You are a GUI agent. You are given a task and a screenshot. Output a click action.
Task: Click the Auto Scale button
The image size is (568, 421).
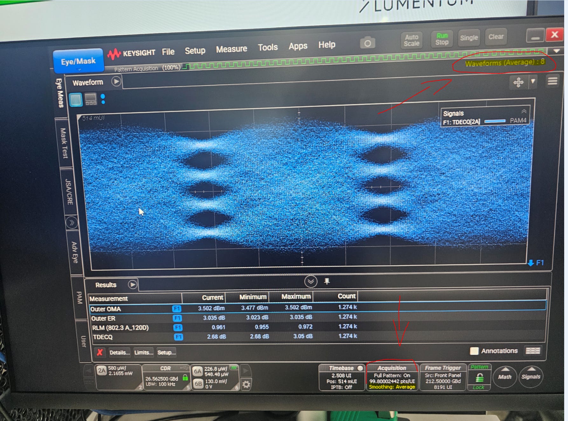coord(412,40)
